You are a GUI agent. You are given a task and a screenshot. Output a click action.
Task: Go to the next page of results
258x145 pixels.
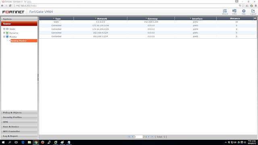149,137
